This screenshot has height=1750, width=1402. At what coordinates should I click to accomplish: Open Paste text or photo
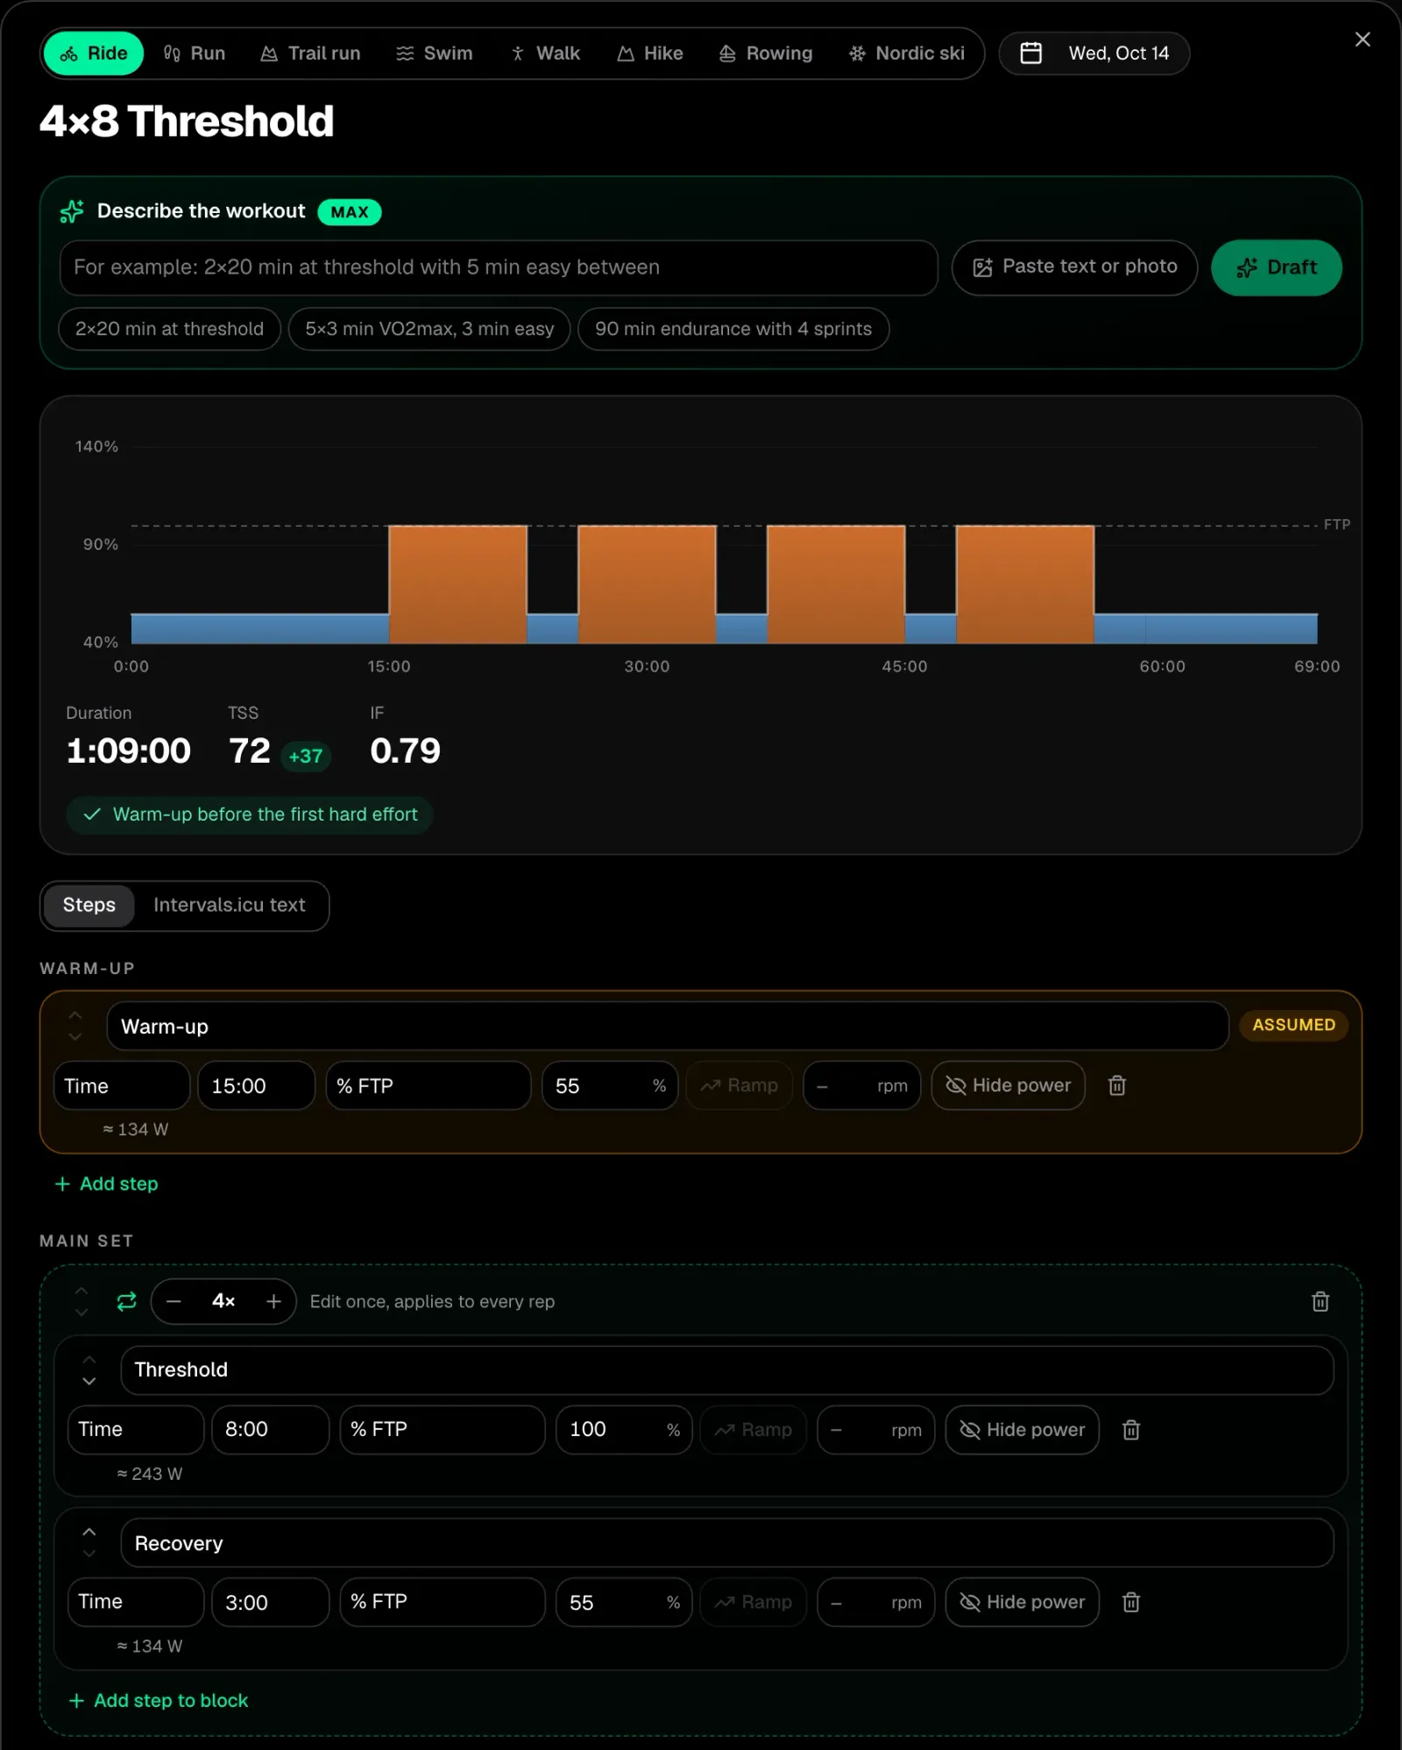click(1074, 267)
